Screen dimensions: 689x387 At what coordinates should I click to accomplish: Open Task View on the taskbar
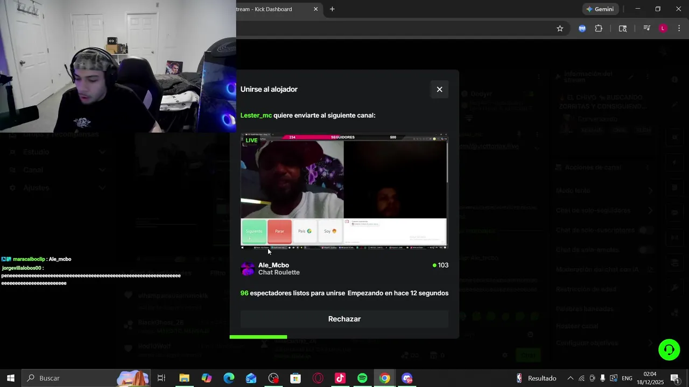(x=161, y=378)
